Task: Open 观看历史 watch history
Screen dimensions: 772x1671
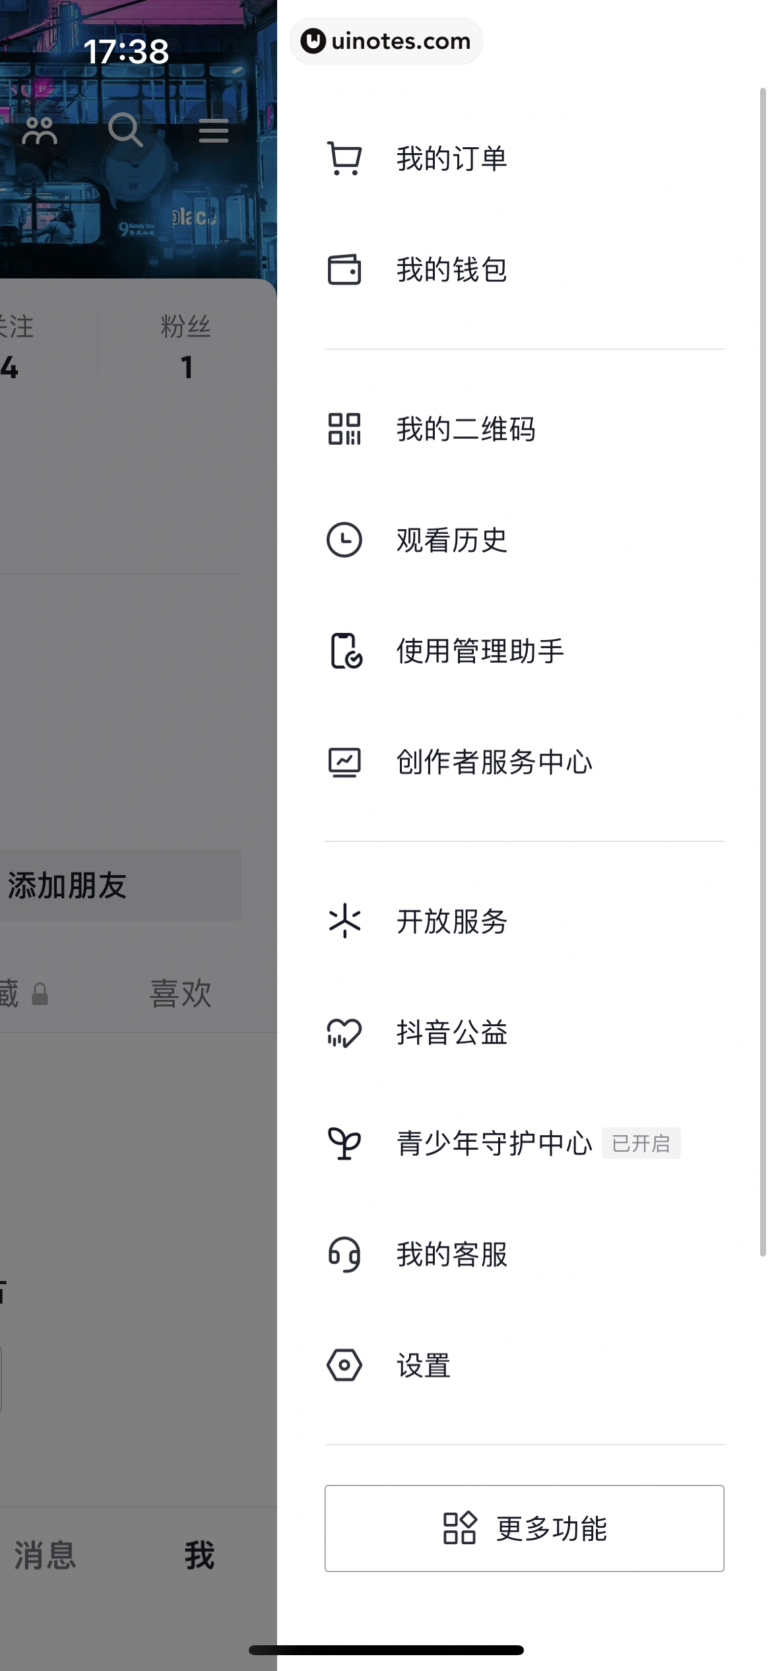Action: tap(451, 541)
